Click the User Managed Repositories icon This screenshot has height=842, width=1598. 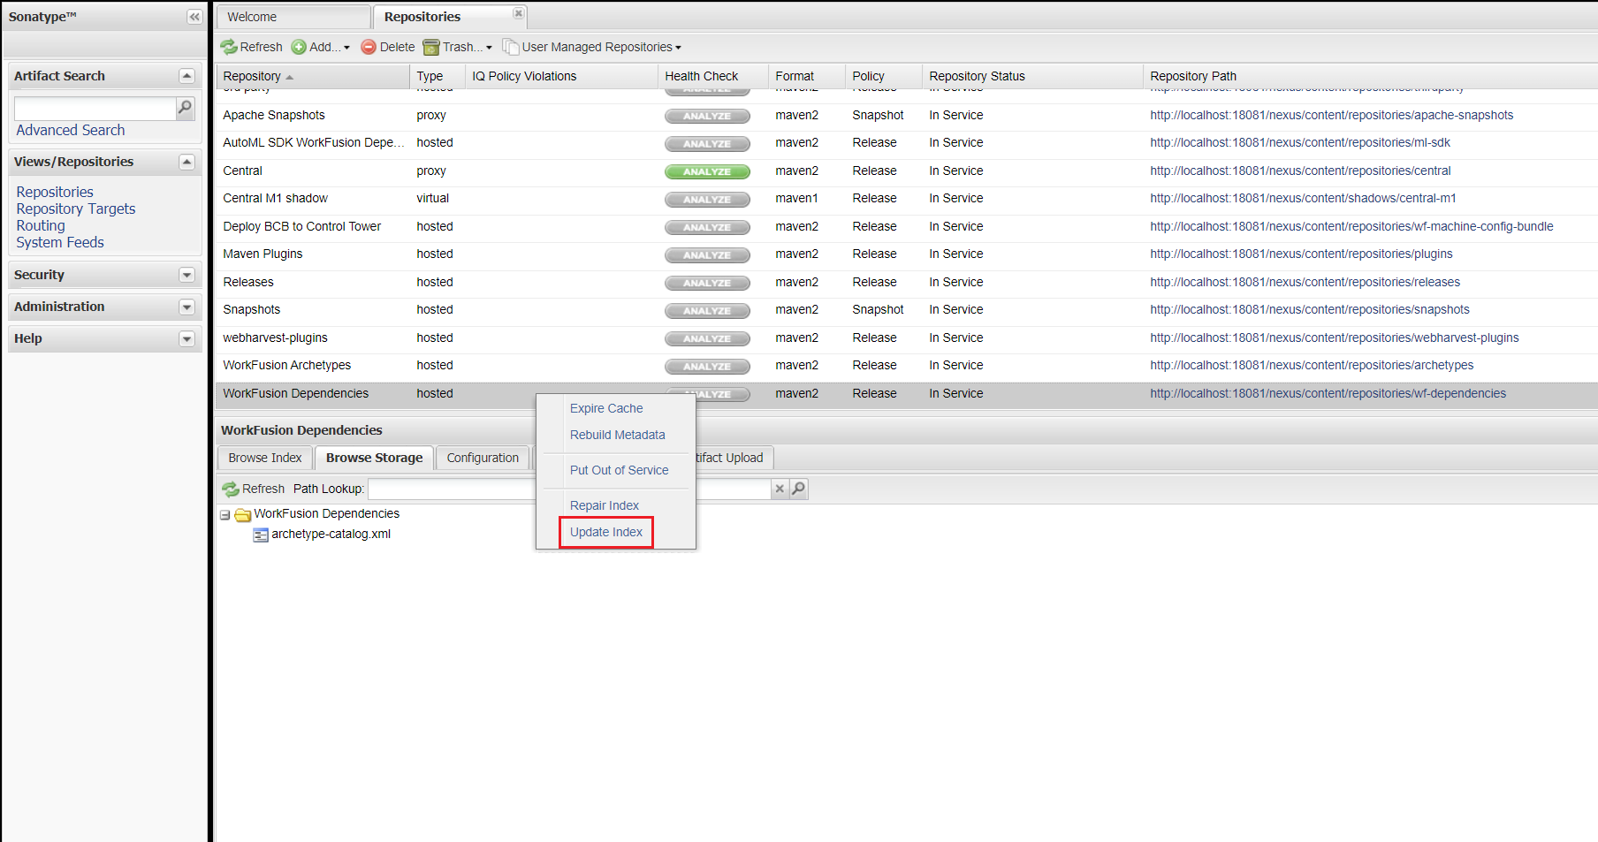[x=510, y=47]
